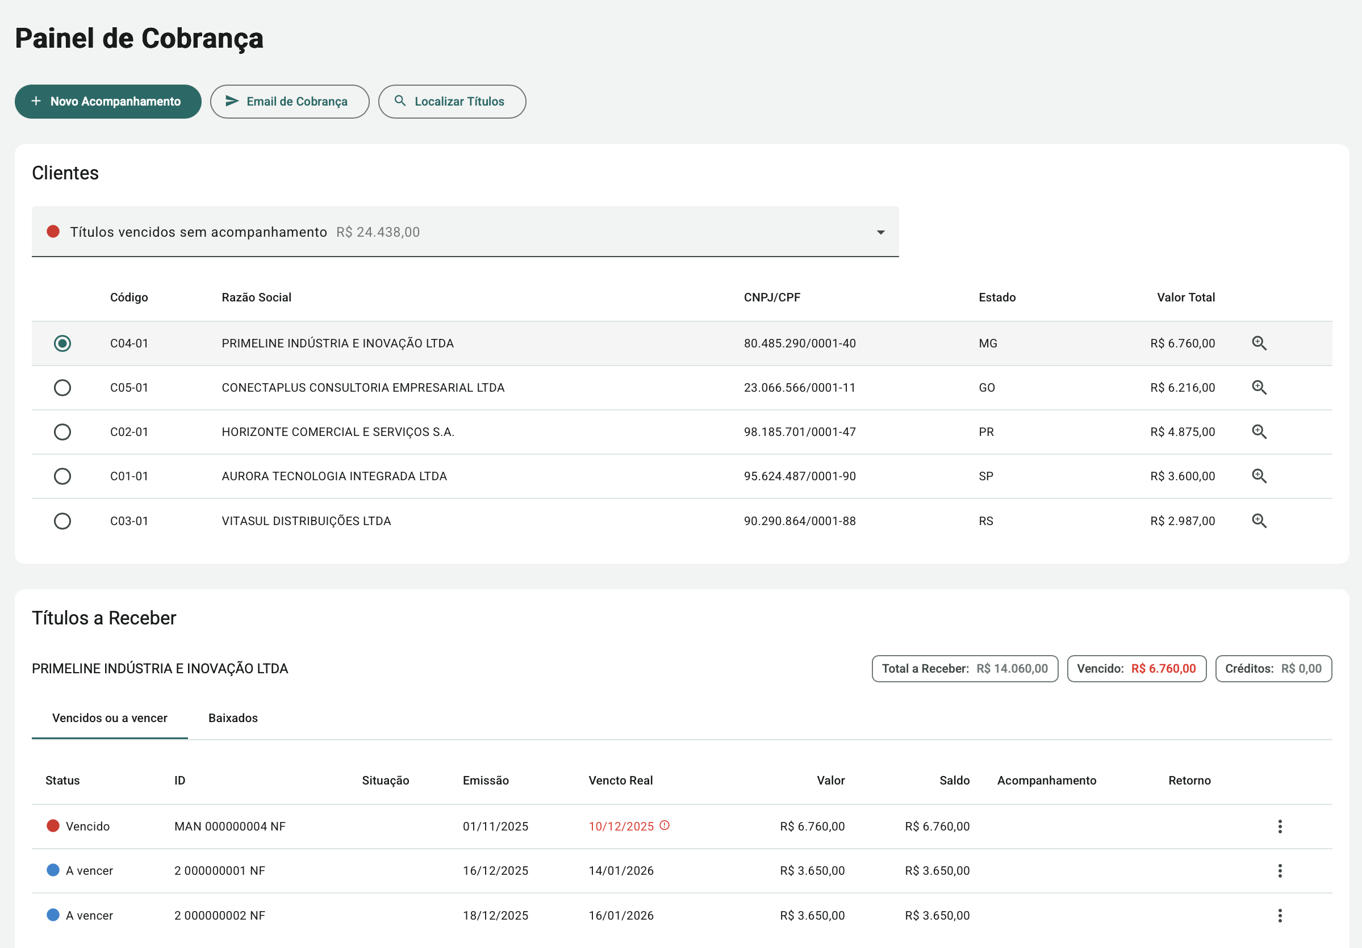This screenshot has height=948, width=1362.
Task: Click zoom icon for HORIZONTE COMERCIAL row
Action: (x=1259, y=432)
